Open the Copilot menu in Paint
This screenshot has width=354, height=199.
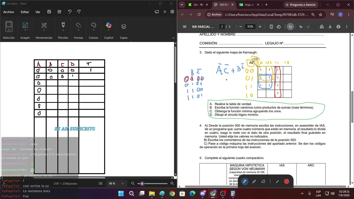(109, 30)
